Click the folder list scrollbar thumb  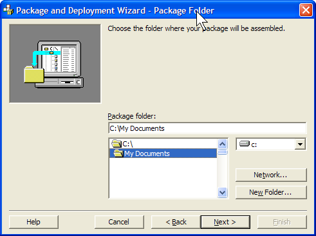222,152
